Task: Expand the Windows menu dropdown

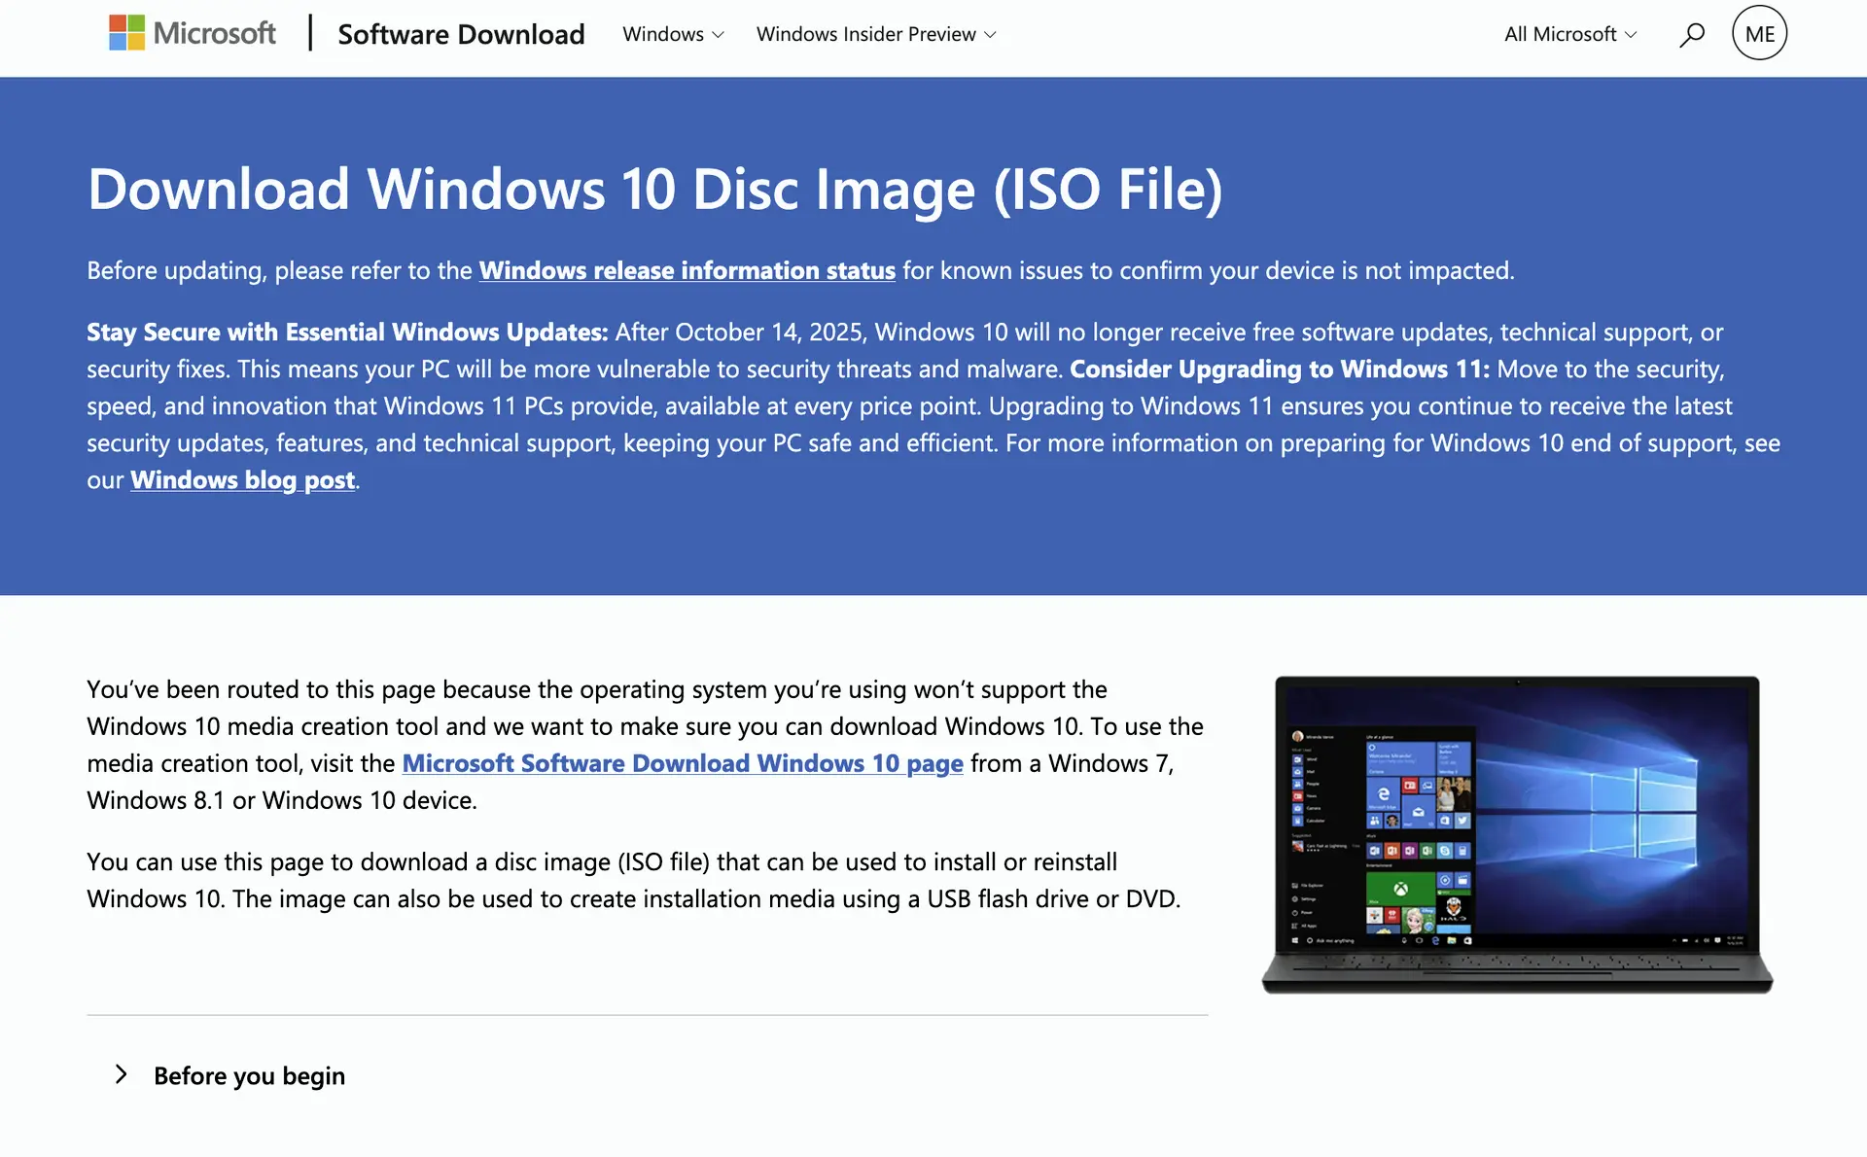Action: pos(673,34)
